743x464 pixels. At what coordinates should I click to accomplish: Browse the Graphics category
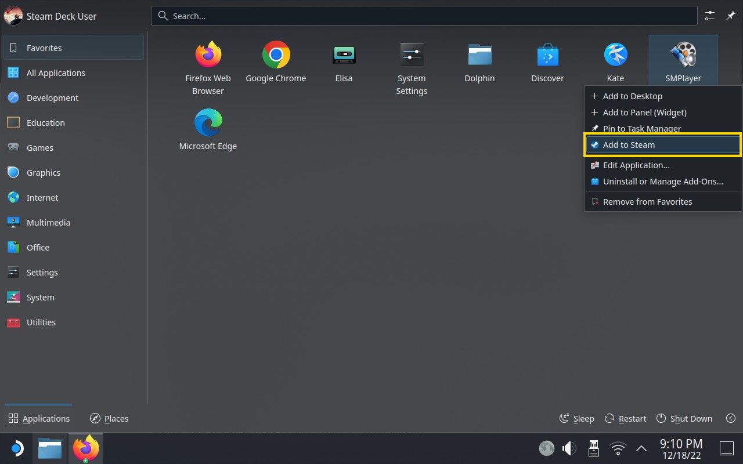coord(74,172)
